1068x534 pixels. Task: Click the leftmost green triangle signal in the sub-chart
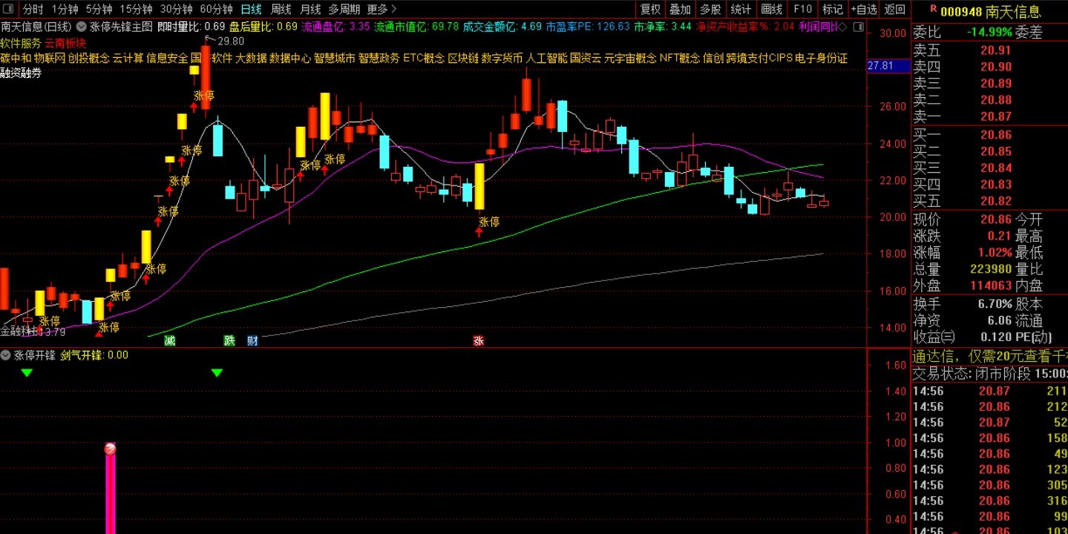[x=27, y=372]
